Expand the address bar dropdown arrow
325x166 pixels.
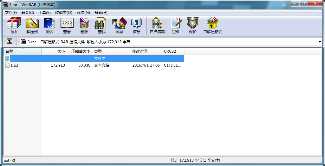[x=320, y=42]
